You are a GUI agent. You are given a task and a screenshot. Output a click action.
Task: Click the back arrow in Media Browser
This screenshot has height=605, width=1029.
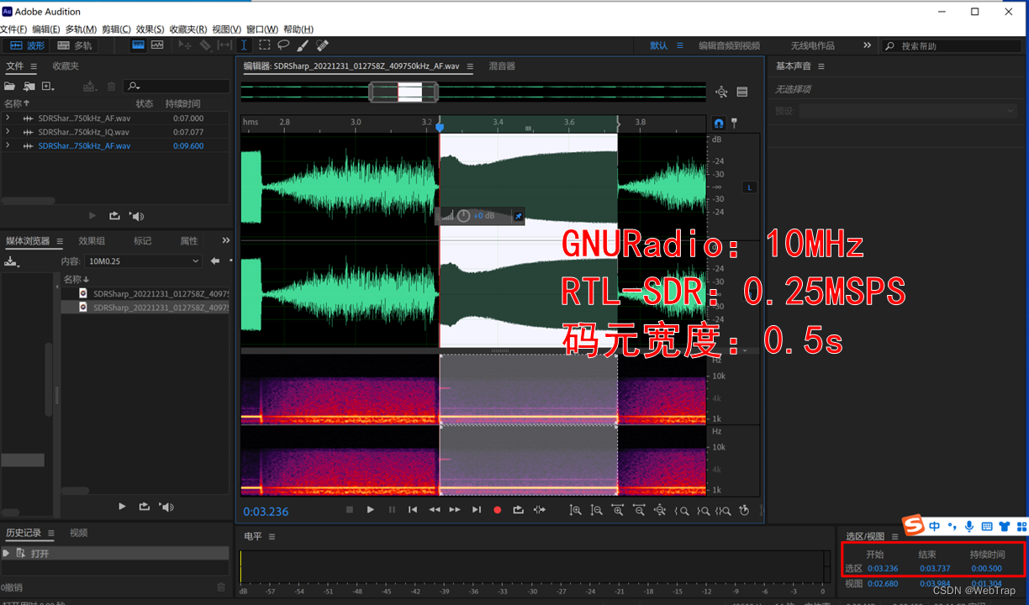click(215, 261)
